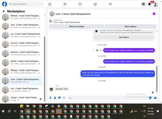The width and height of the screenshot is (162, 119).
Task: Click the volume icon in system tray
Action: click(145, 116)
